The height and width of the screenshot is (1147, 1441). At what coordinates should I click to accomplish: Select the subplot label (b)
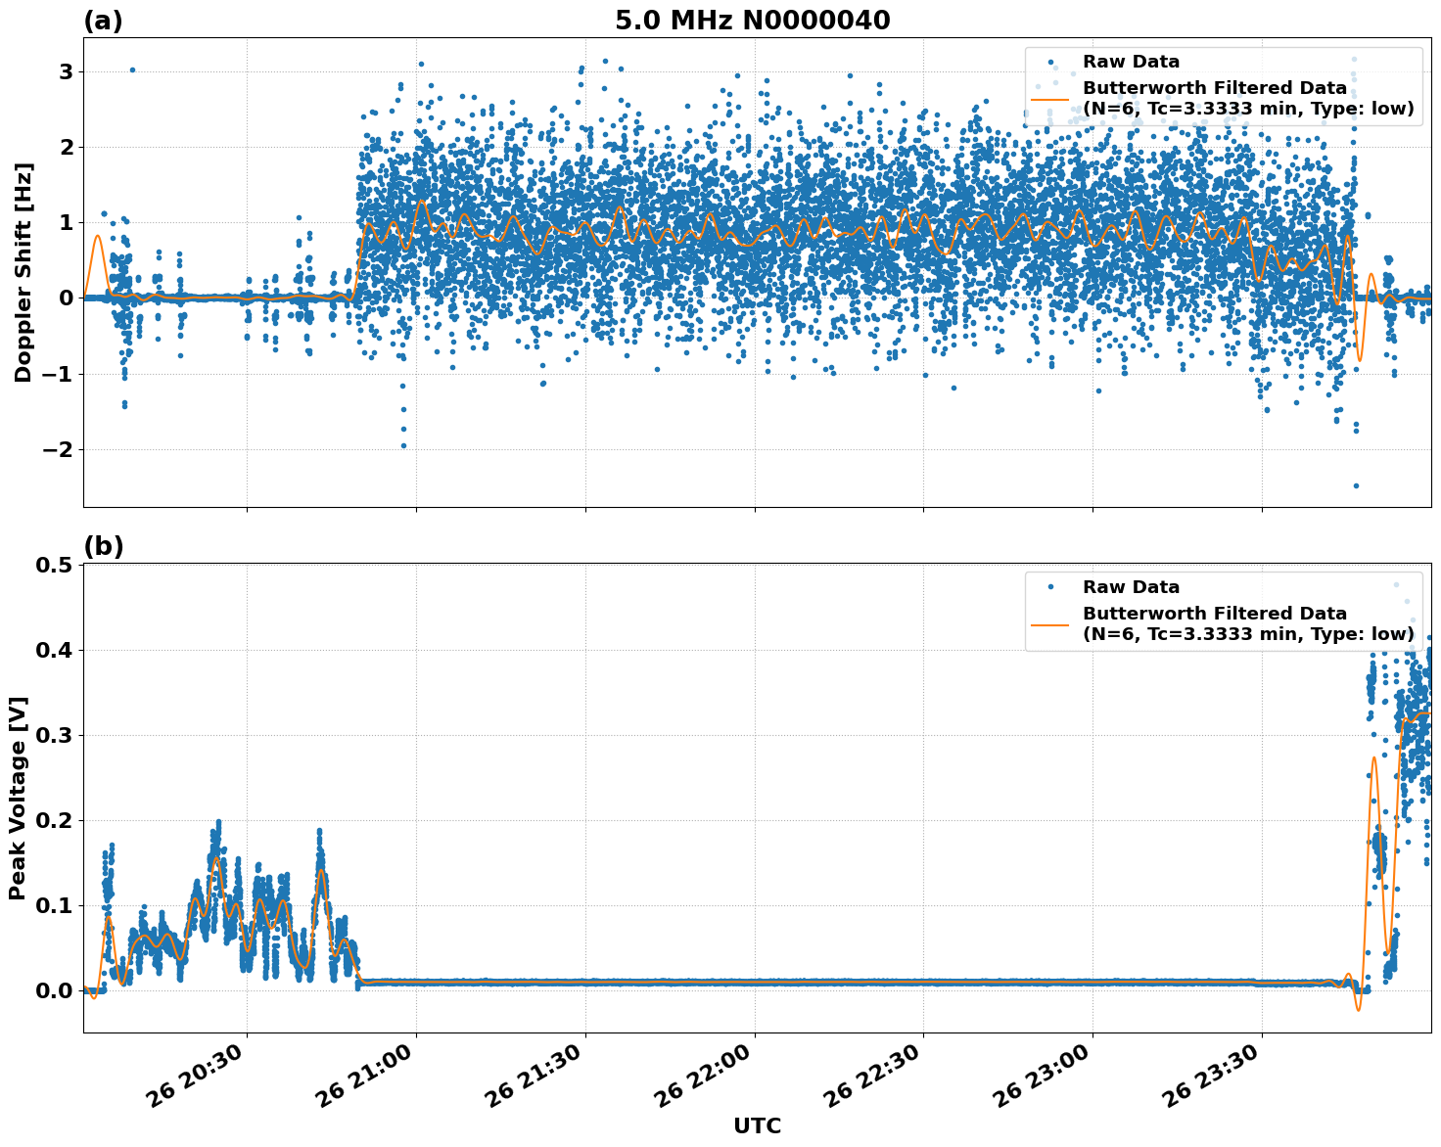point(104,544)
